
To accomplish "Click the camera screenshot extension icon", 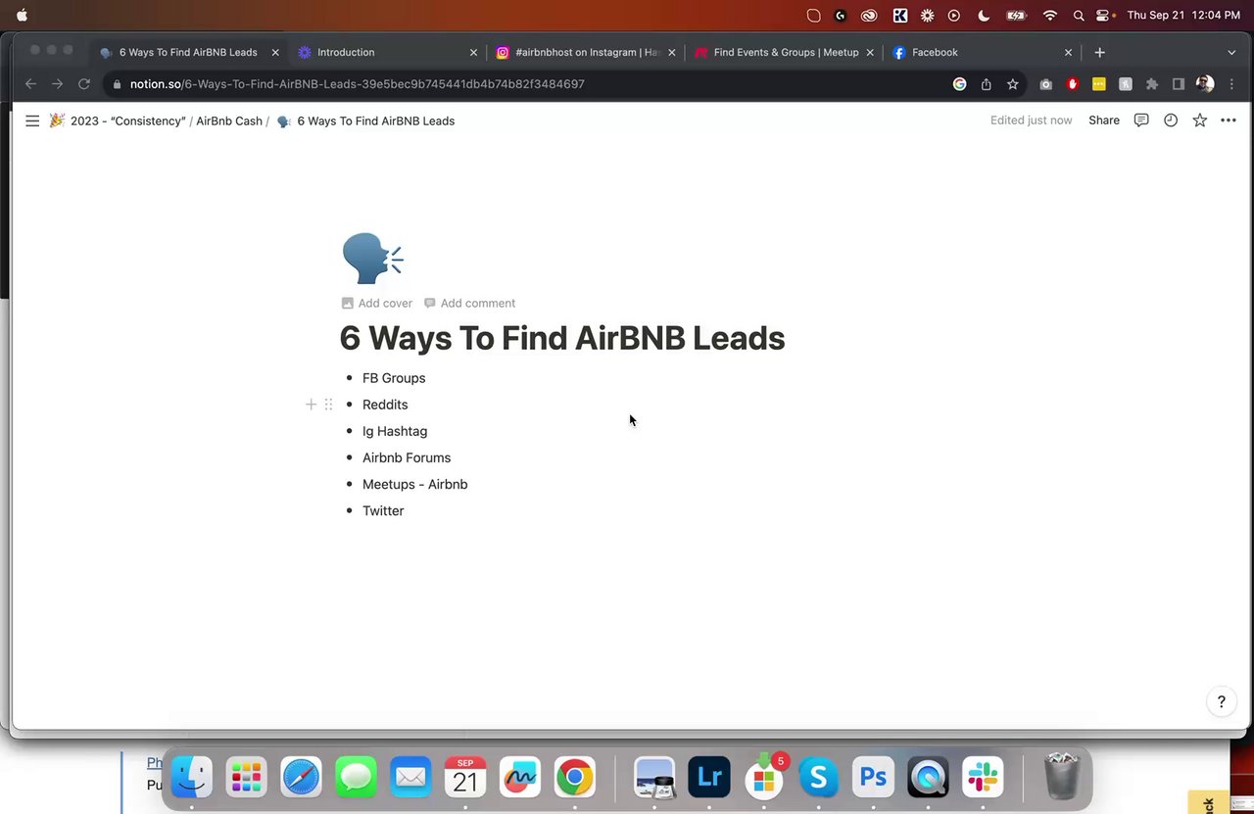I will coord(1046,84).
